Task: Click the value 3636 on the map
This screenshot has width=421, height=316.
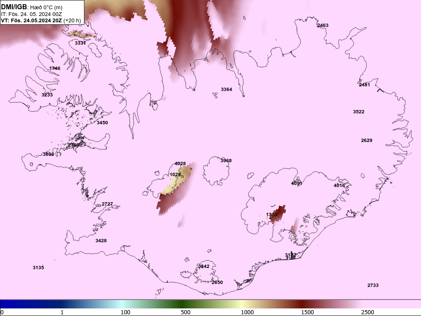Action: [x=48, y=154]
